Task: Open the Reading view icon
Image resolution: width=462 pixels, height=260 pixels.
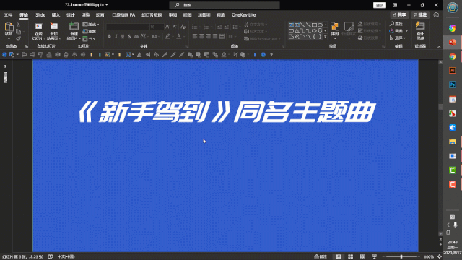Action: [362, 256]
